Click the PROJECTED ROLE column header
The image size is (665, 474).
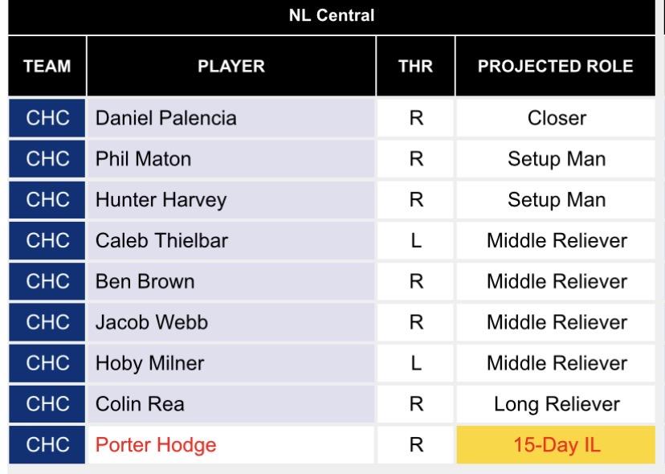[x=556, y=67]
